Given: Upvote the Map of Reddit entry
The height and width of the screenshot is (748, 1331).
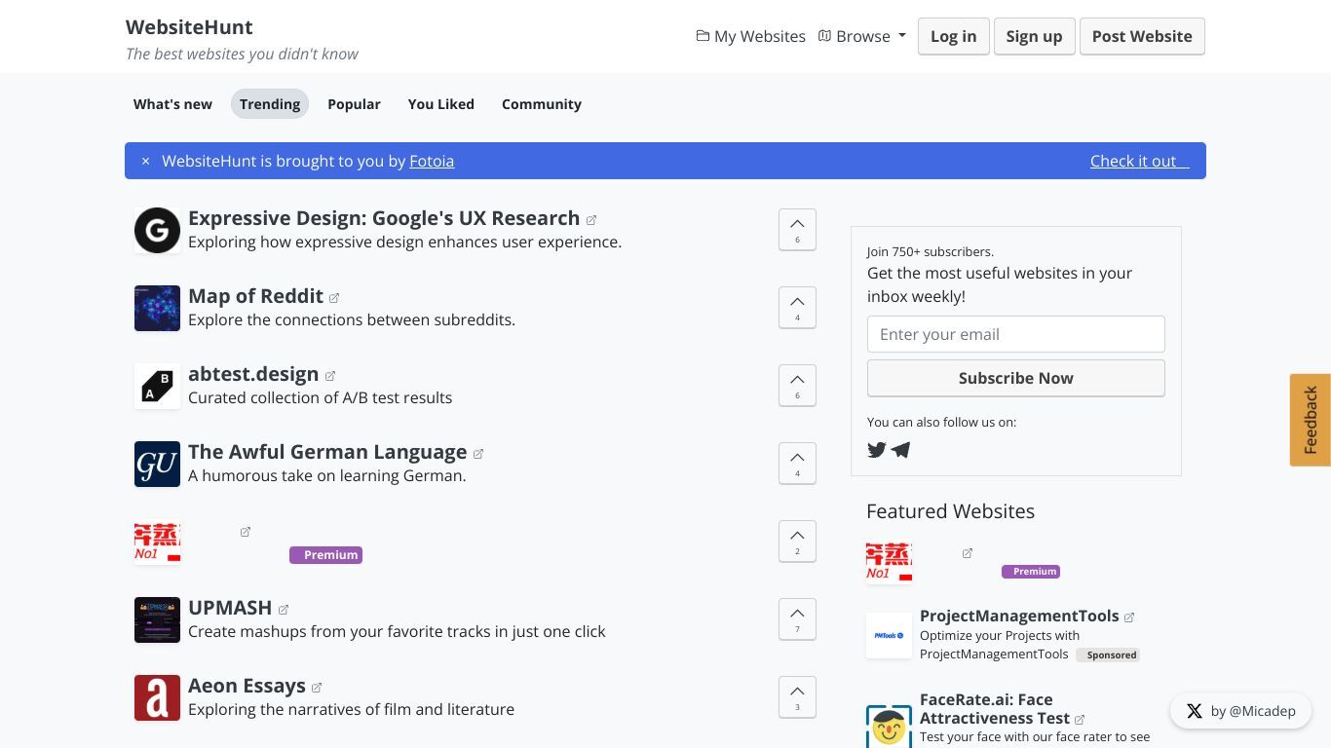Looking at the screenshot, I should pos(797,308).
